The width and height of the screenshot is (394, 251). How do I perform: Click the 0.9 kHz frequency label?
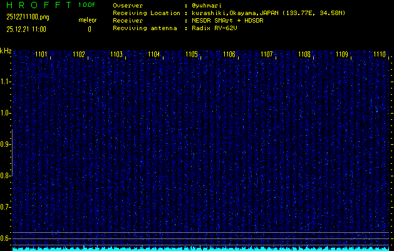pos(6,144)
